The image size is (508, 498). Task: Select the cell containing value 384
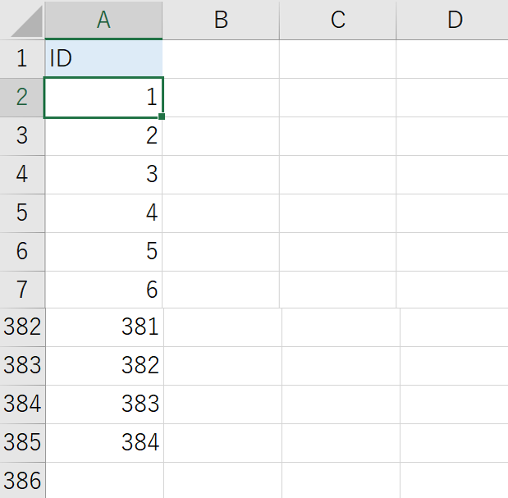click(x=105, y=443)
